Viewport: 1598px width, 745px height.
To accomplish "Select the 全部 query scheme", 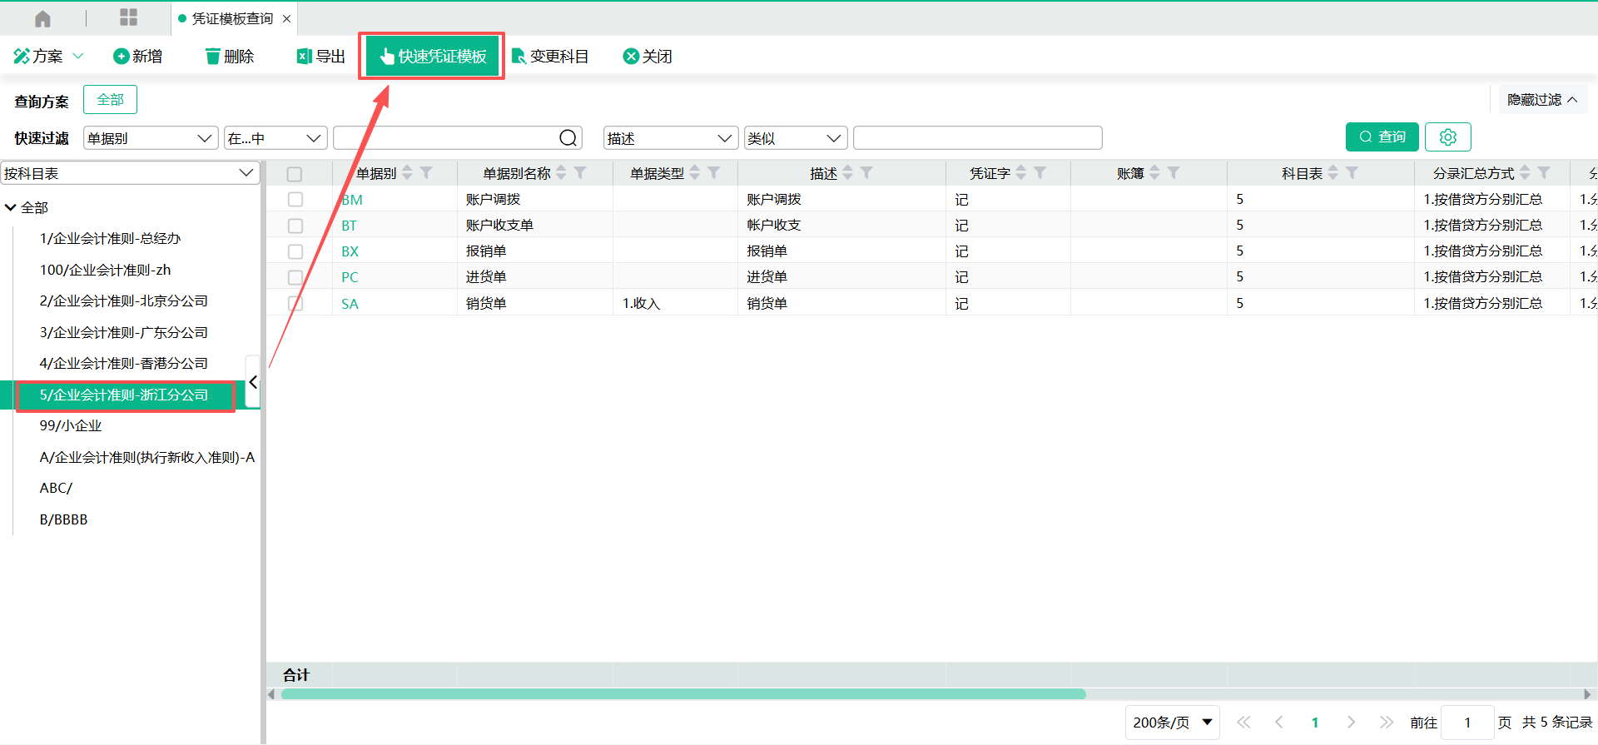I will point(110,100).
